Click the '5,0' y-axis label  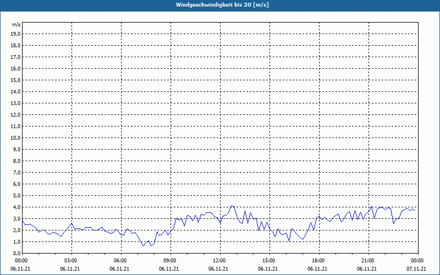(x=17, y=196)
